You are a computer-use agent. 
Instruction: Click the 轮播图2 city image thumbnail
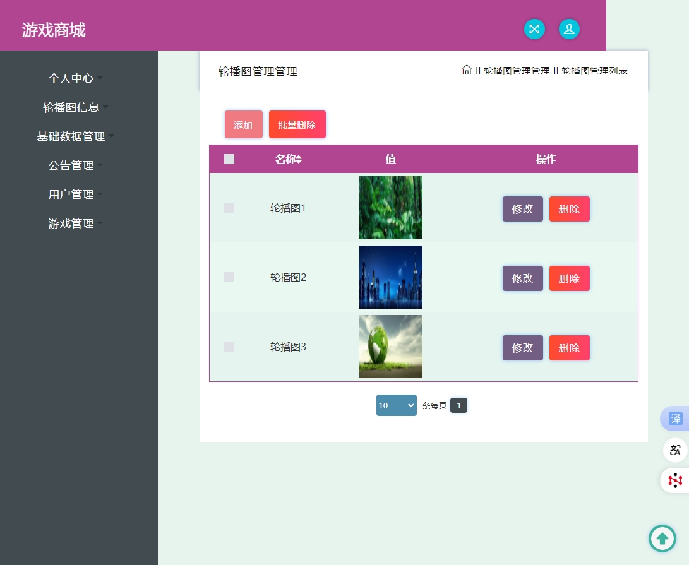pyautogui.click(x=391, y=277)
